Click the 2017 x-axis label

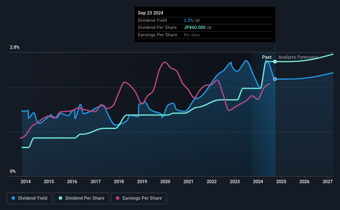coord(96,181)
